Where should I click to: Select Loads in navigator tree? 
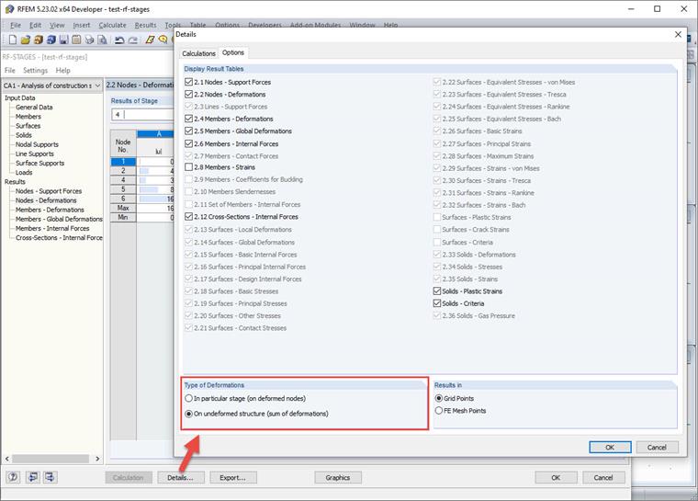tap(24, 173)
